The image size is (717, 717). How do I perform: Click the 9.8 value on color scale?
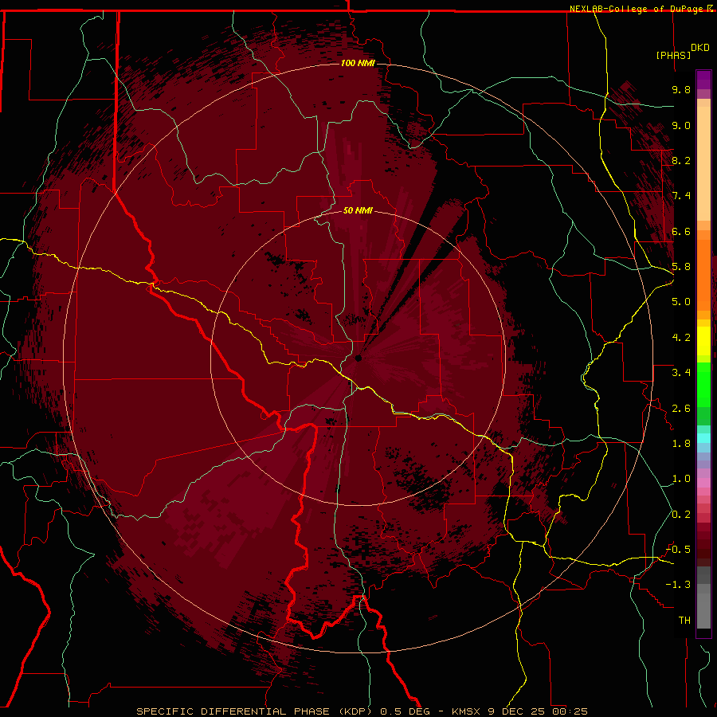point(681,89)
